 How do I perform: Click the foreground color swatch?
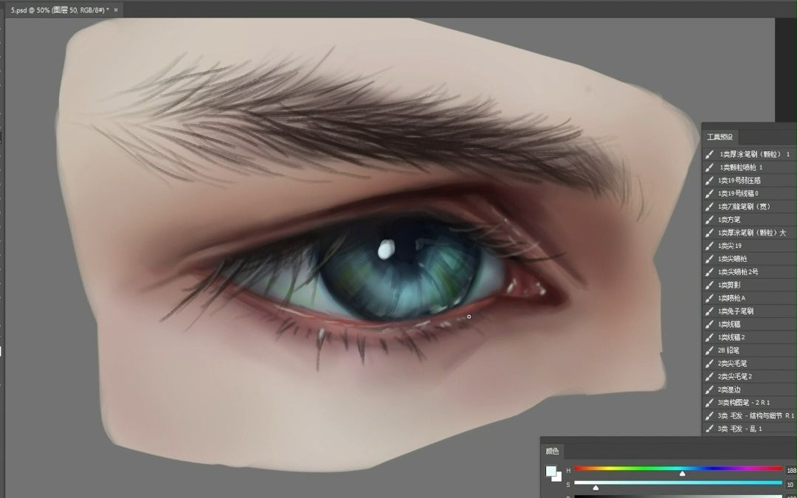point(551,471)
